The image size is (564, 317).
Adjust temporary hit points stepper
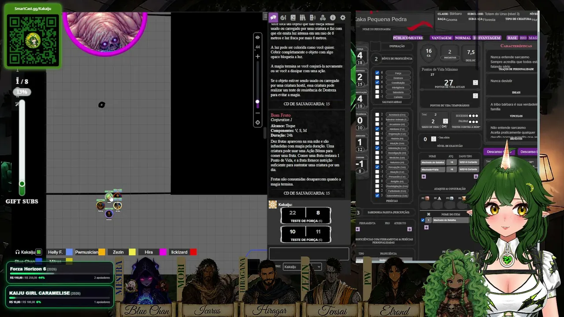475,96
